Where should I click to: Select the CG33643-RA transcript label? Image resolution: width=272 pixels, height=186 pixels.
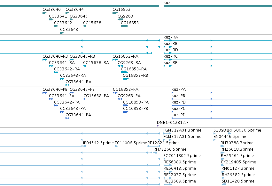click(x=73, y=75)
